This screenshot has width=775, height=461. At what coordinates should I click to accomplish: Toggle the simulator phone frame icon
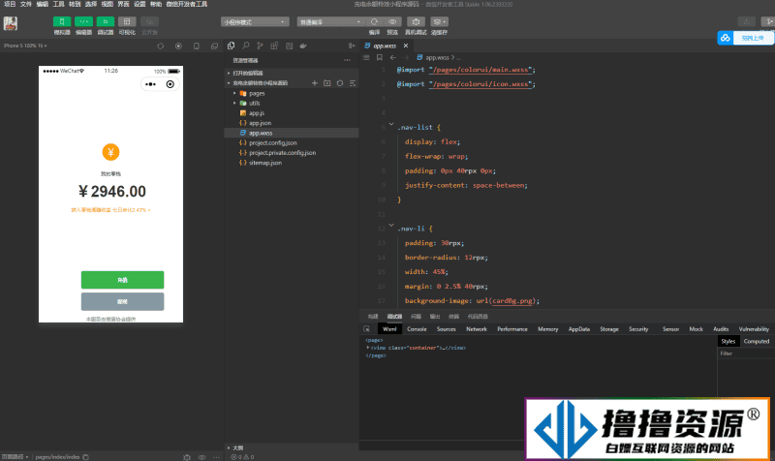pyautogui.click(x=197, y=46)
